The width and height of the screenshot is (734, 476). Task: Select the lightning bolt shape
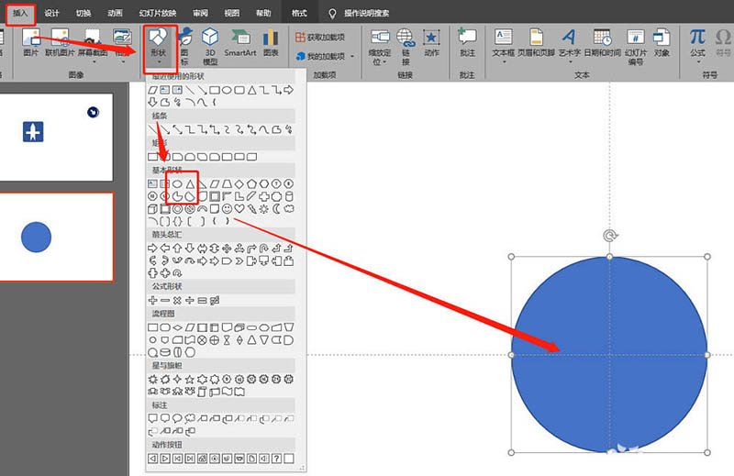[x=251, y=209]
